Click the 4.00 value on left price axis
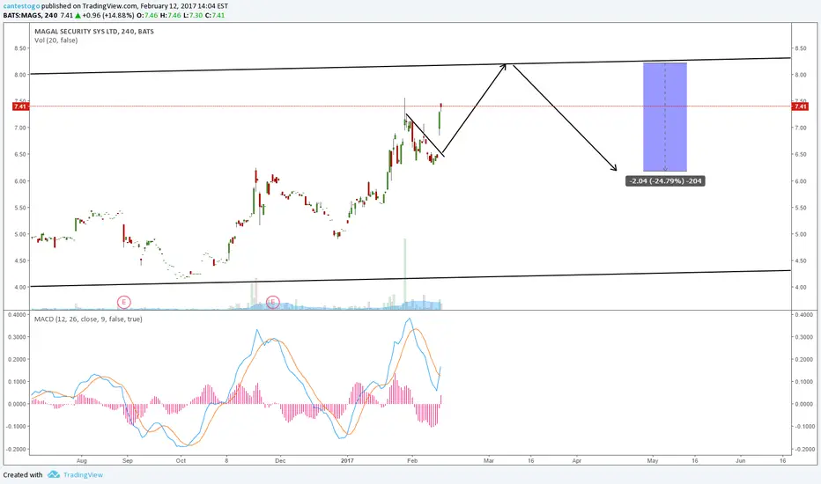 point(20,287)
